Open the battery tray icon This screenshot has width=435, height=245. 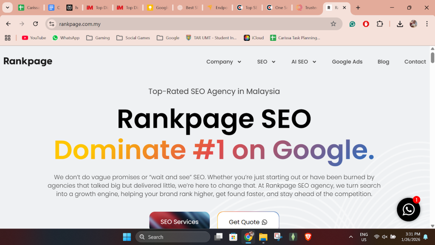pyautogui.click(x=393, y=237)
